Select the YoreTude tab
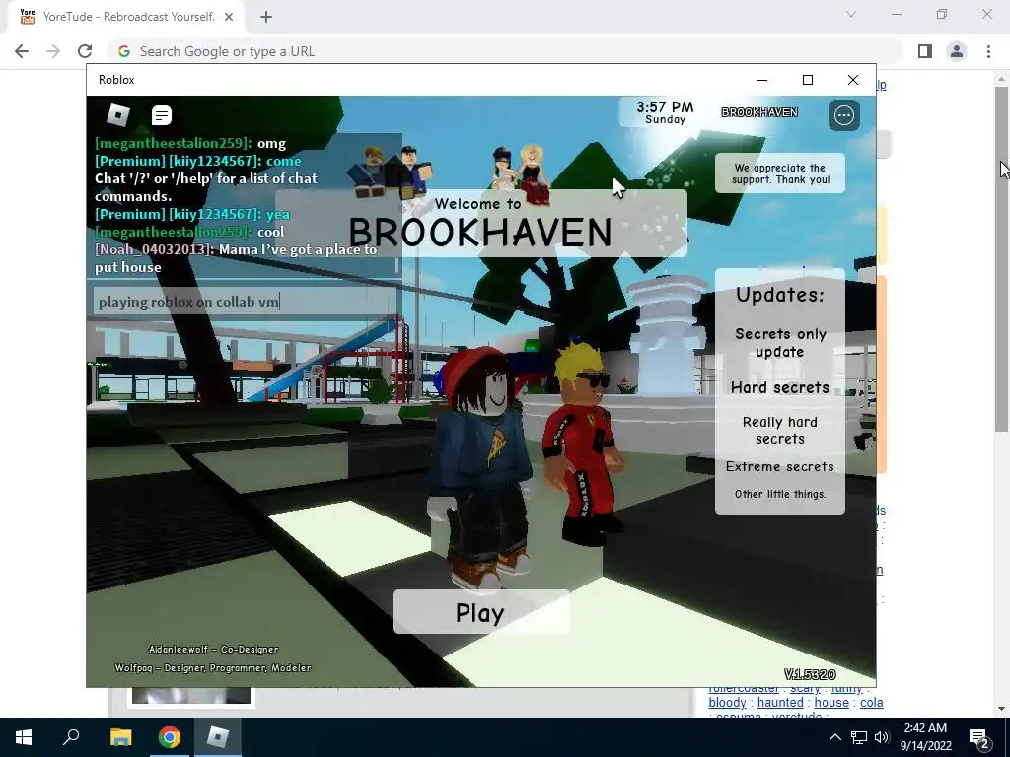The width and height of the screenshot is (1010, 757). click(x=127, y=17)
